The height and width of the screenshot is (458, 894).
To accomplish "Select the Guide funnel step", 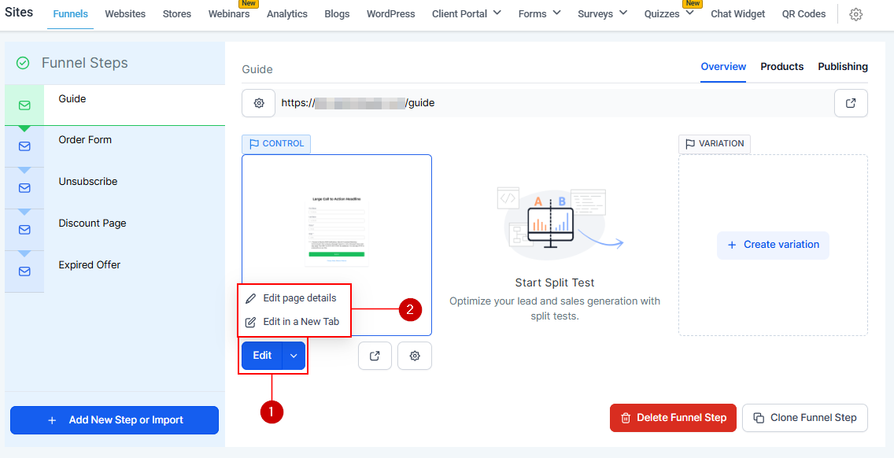I will click(x=115, y=105).
